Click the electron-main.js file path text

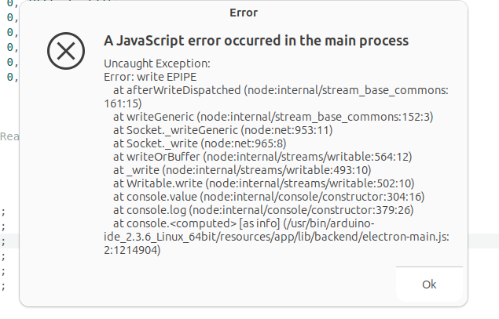(x=277, y=237)
